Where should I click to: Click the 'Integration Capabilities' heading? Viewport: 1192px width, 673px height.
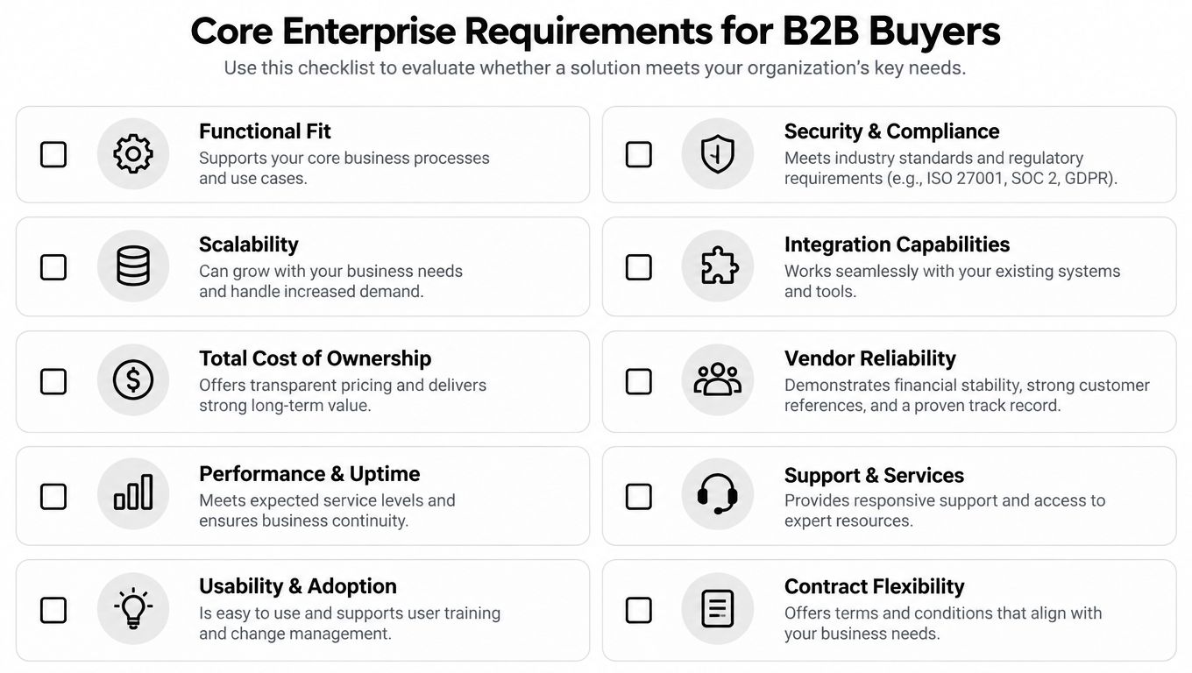click(x=897, y=244)
